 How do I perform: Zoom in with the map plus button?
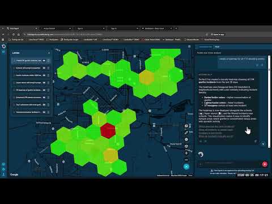(x=186, y=153)
